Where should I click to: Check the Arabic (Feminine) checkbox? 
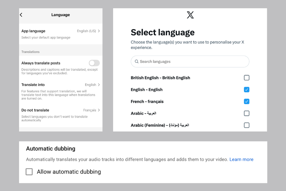click(x=247, y=125)
